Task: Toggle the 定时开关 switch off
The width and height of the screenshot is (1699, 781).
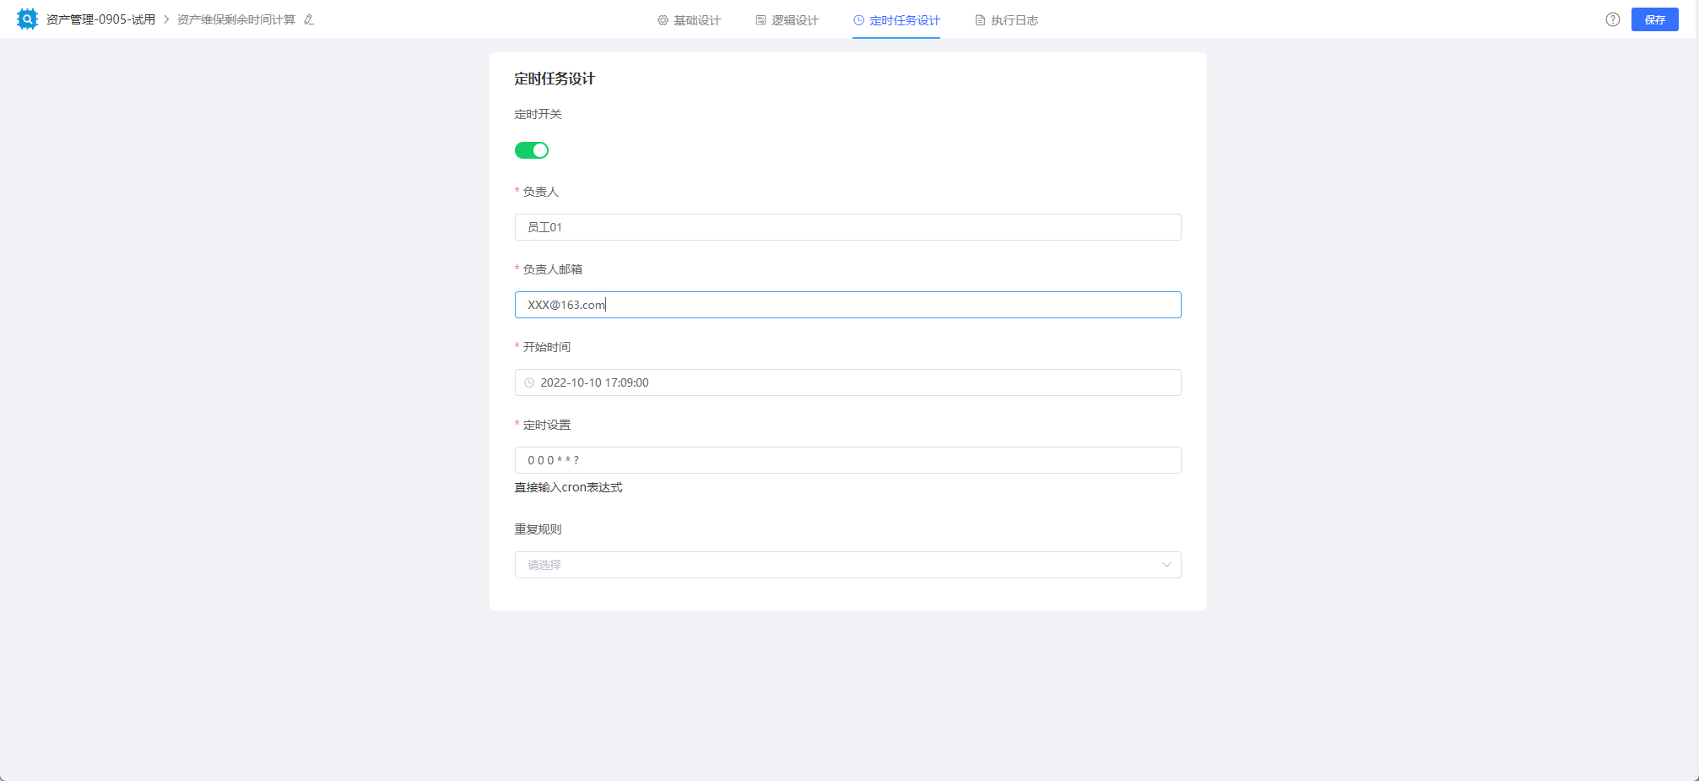Action: (x=532, y=150)
